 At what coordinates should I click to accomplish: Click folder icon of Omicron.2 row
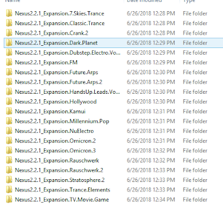(x=9, y=141)
